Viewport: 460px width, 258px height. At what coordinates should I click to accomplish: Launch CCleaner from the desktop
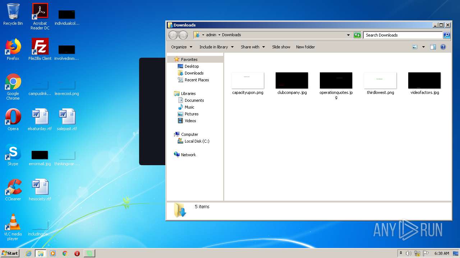(13, 190)
